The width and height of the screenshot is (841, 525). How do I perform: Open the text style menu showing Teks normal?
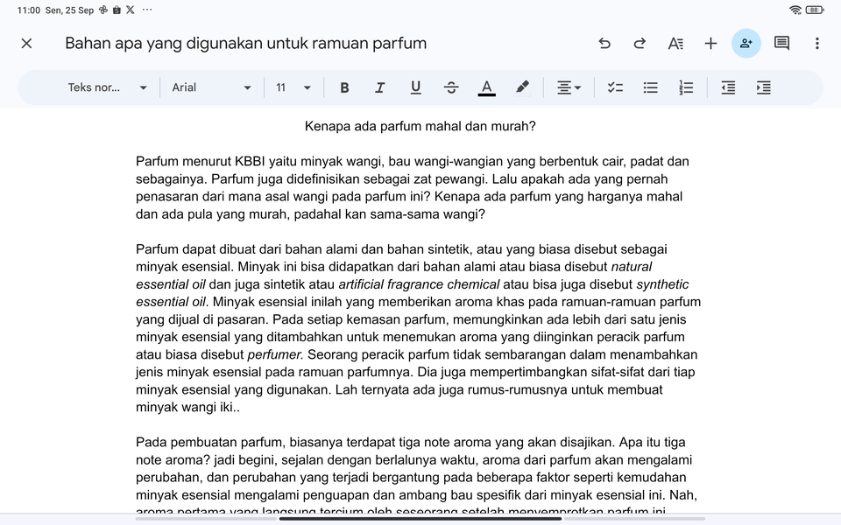pos(105,87)
